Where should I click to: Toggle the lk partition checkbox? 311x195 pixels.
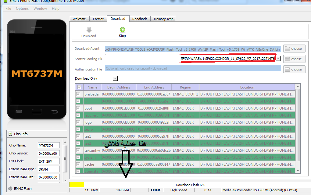click(78, 101)
